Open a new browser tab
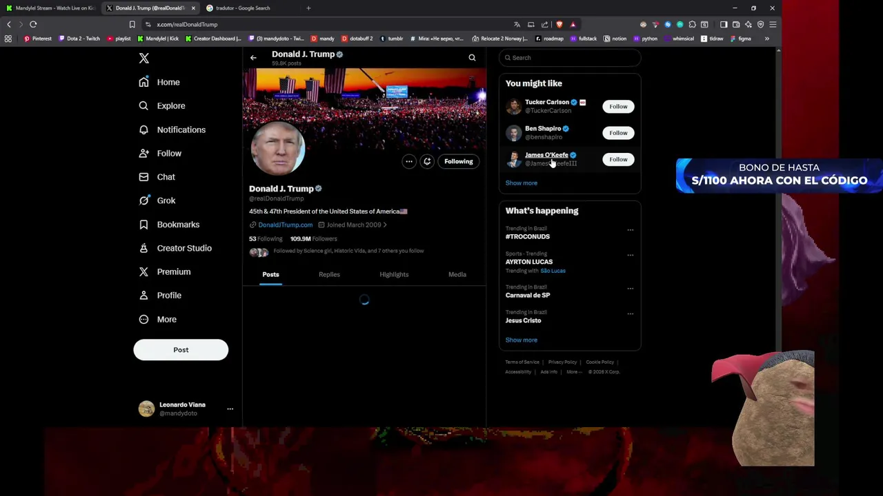This screenshot has width=883, height=496. click(308, 8)
